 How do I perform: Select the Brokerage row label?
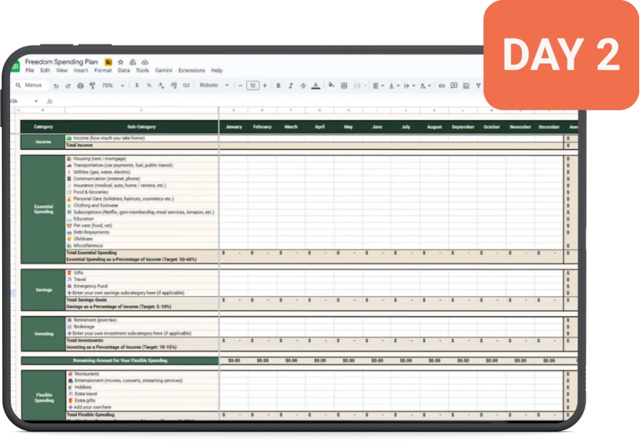click(84, 327)
